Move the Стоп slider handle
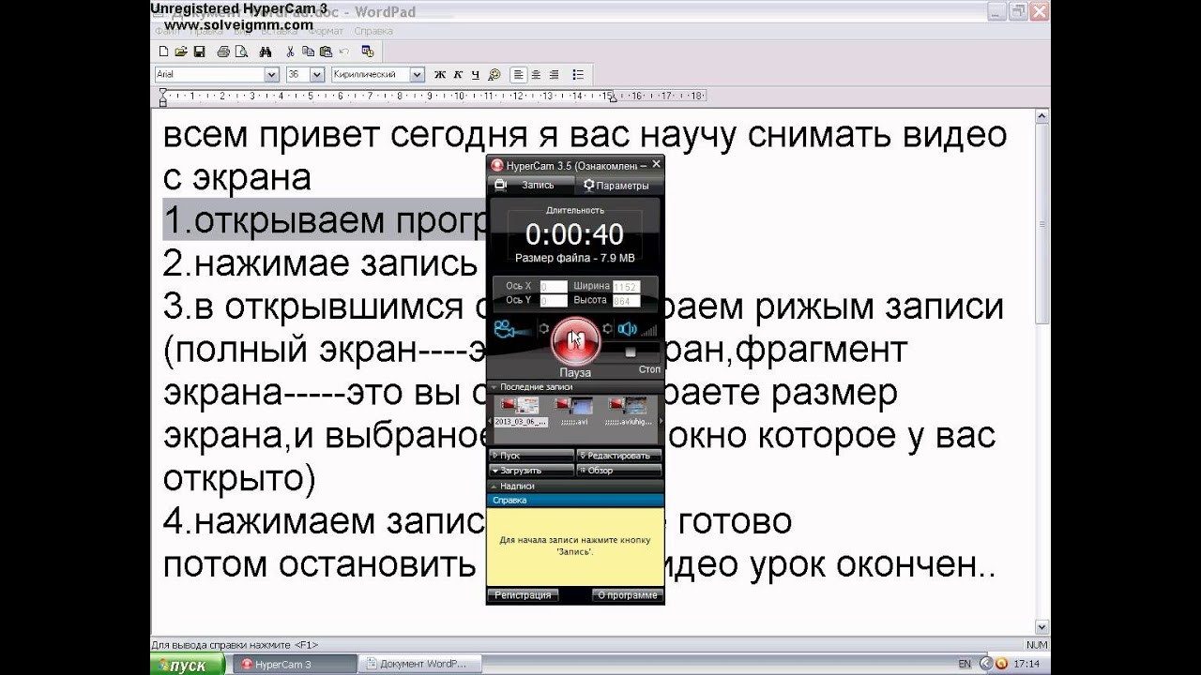The image size is (1201, 675). point(631,352)
